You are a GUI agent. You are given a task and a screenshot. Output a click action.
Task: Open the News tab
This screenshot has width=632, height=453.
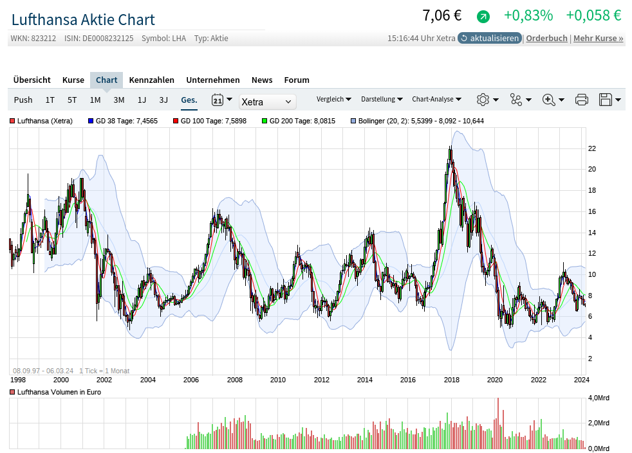[262, 80]
